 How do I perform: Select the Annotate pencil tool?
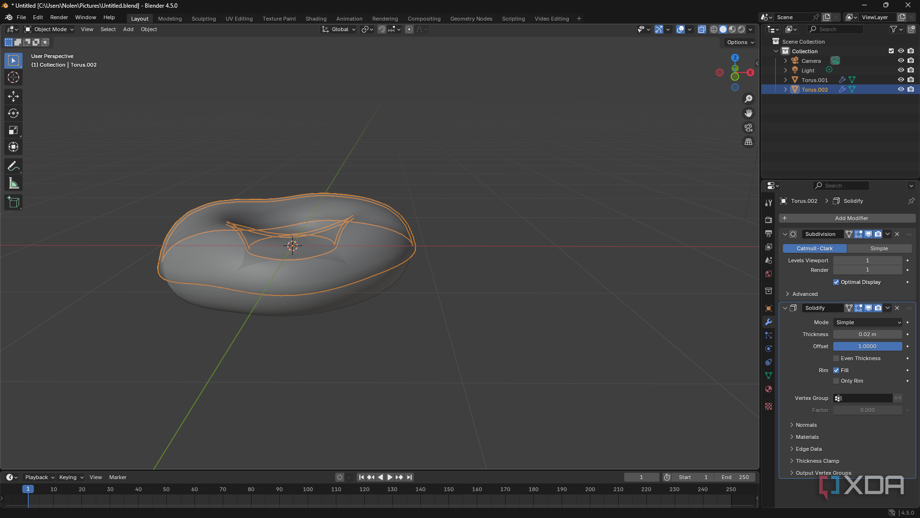tap(13, 166)
